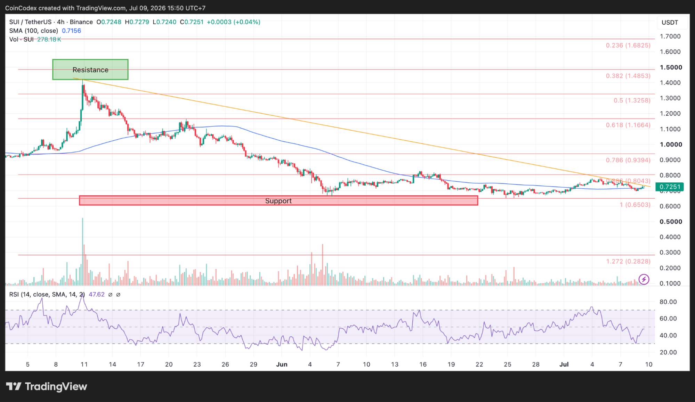Click the Vol · SUI indicator label
This screenshot has height=402, width=695.
tap(21, 39)
